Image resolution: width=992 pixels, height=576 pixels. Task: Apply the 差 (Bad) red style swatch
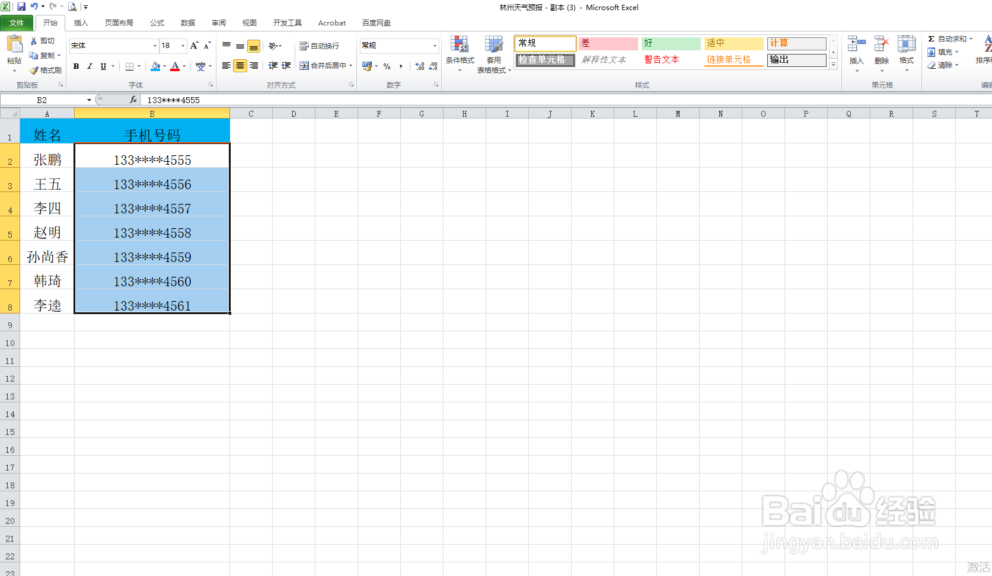coord(608,43)
